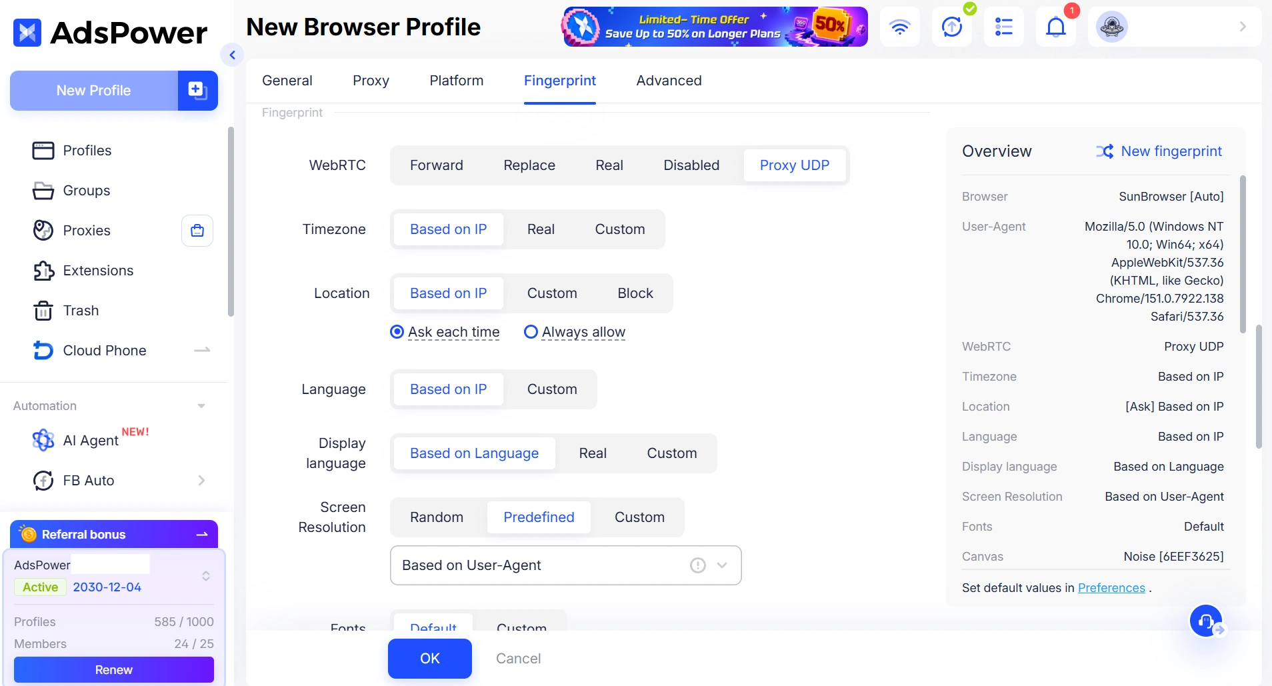
Task: Collapse the Automation section
Action: point(201,406)
